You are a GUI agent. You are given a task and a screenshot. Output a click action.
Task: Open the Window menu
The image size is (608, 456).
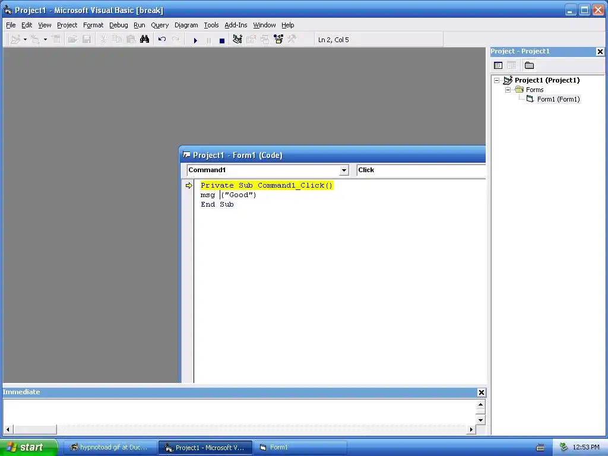click(x=264, y=25)
